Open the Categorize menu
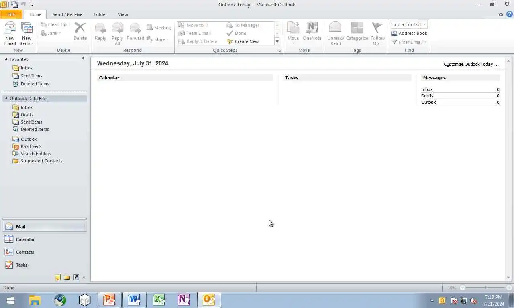The width and height of the screenshot is (514, 308). (357, 34)
